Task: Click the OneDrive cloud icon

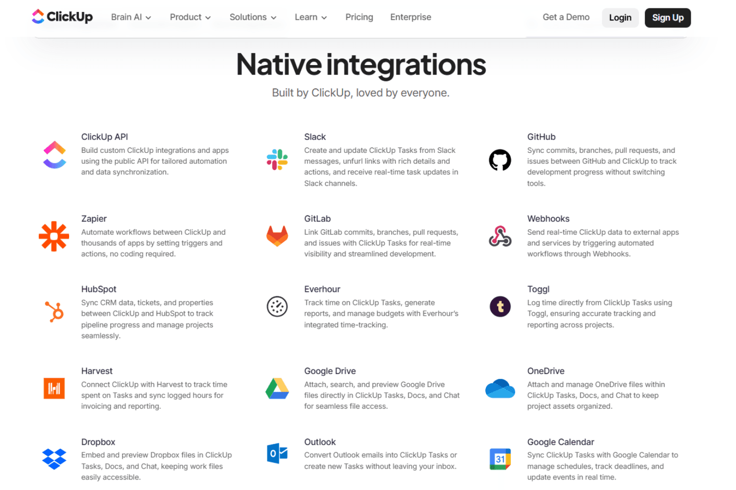Action: (x=500, y=388)
